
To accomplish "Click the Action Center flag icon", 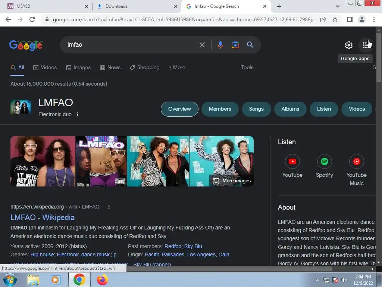I will 335,280.
